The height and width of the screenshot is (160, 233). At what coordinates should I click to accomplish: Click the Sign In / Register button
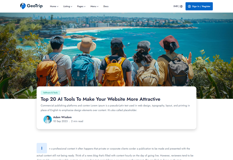click(199, 6)
